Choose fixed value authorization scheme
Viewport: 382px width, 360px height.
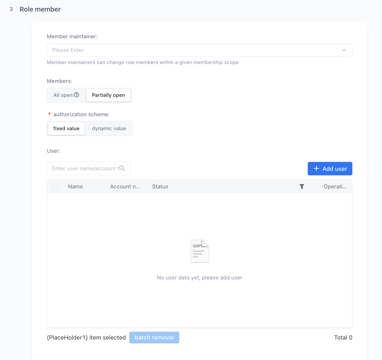click(x=66, y=129)
